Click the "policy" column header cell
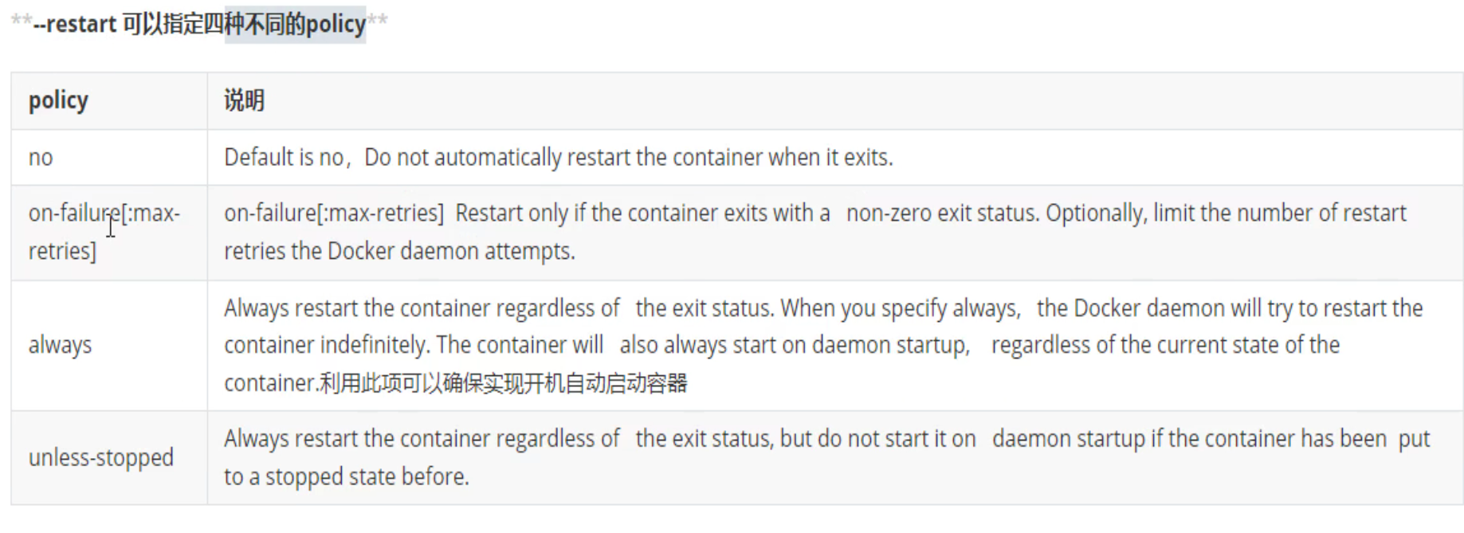This screenshot has width=1464, height=533. (x=58, y=100)
